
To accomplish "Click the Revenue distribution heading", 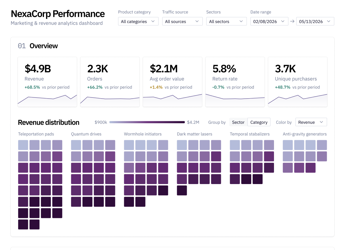I will click(49, 122).
